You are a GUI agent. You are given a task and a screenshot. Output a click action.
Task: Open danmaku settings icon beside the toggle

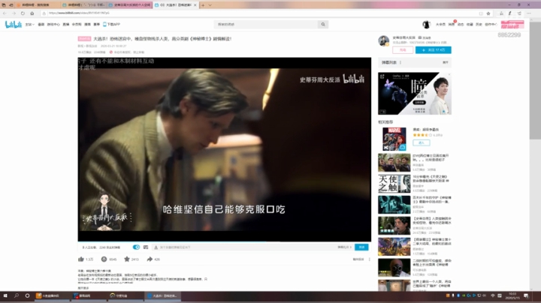click(x=146, y=247)
